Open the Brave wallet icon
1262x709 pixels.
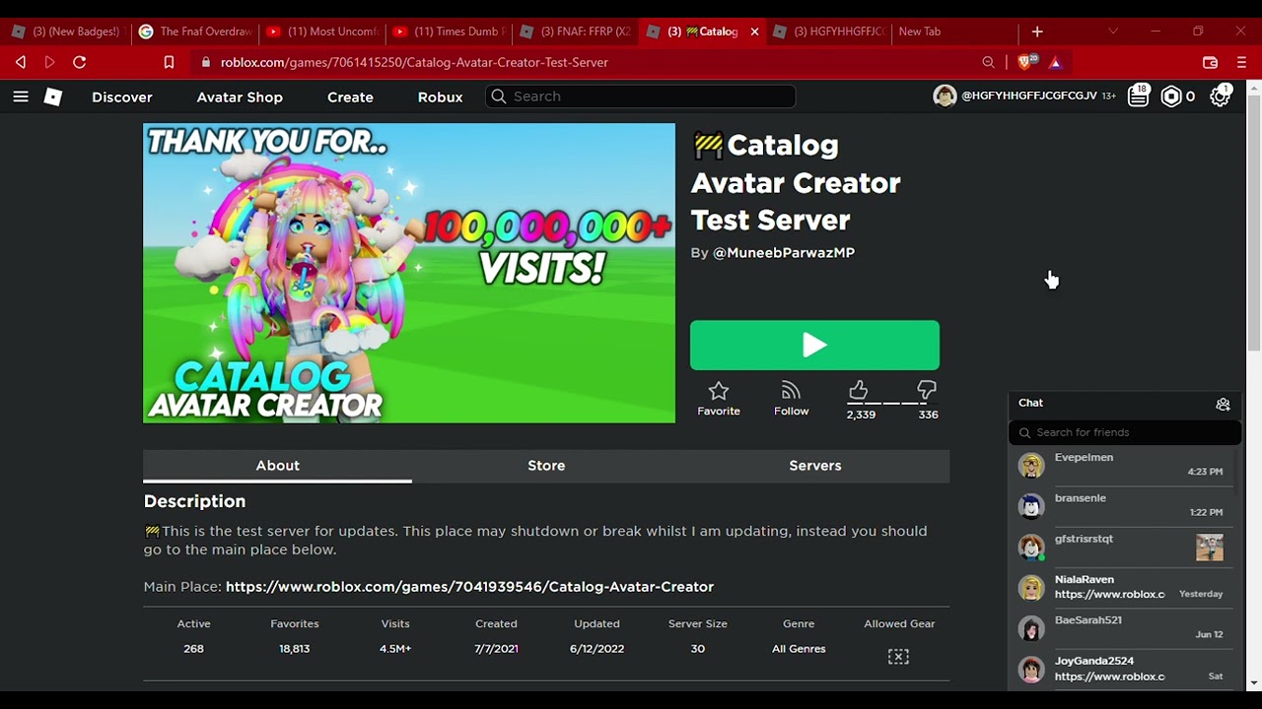1210,62
